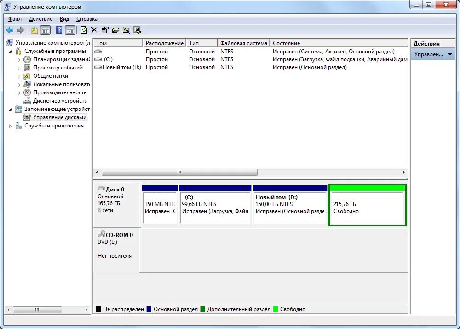The width and height of the screenshot is (460, 329).
Task: Collapse the Служебные программы tree node
Action: tap(10, 52)
